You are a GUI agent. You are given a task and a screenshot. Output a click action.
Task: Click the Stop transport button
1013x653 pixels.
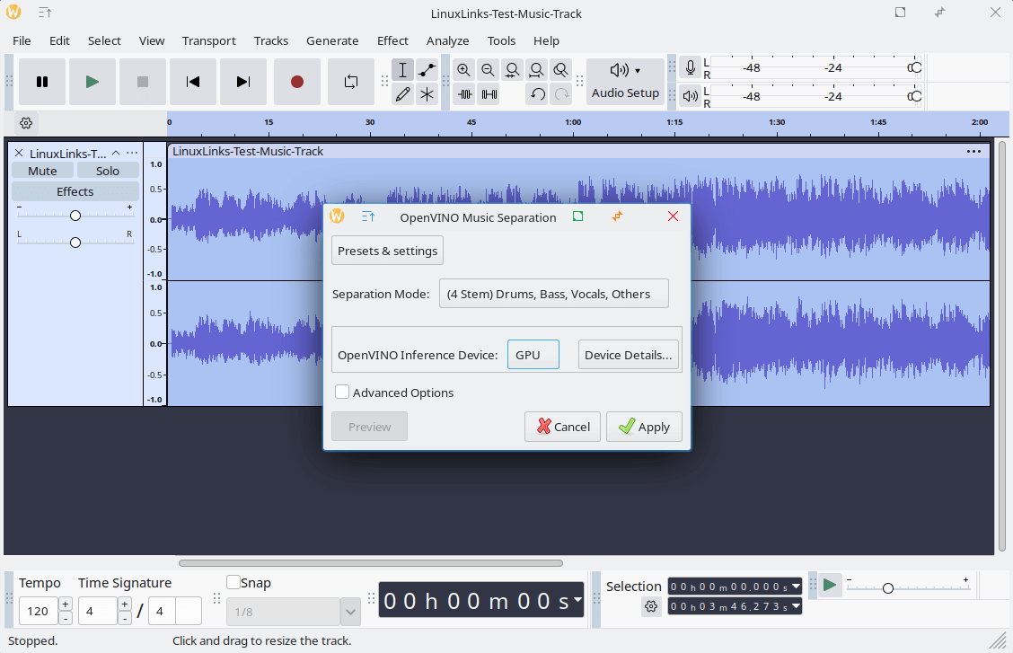click(143, 82)
